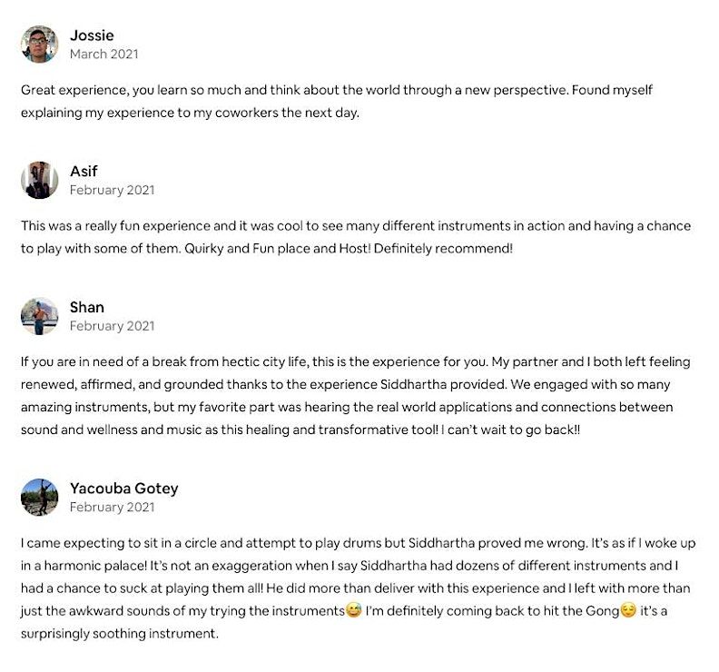Click Yacouba's review about the harmonic palace
719x672 pixels.
point(354,588)
